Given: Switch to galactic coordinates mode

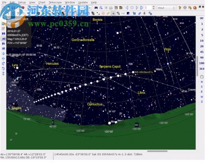Looking at the screenshot, I should pos(4,48).
